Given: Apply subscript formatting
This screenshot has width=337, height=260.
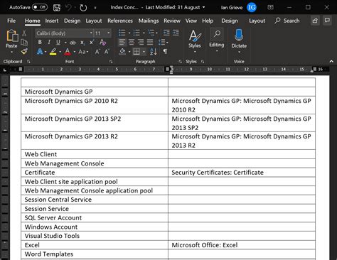Looking at the screenshot, I should point(82,43).
